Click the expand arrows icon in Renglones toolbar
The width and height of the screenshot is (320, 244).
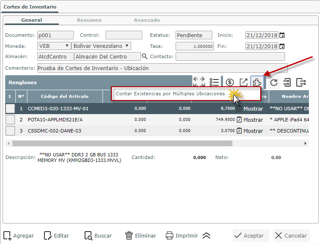(199, 82)
